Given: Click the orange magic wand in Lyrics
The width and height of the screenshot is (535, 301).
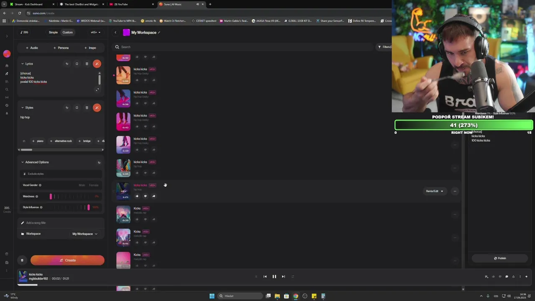Looking at the screenshot, I should pyautogui.click(x=97, y=64).
